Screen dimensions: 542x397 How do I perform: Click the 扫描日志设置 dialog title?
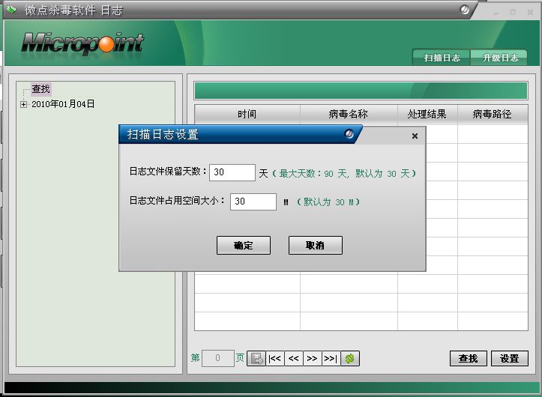click(x=163, y=134)
